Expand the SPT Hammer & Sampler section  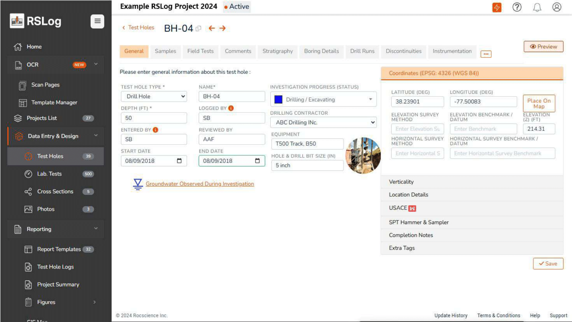click(419, 222)
